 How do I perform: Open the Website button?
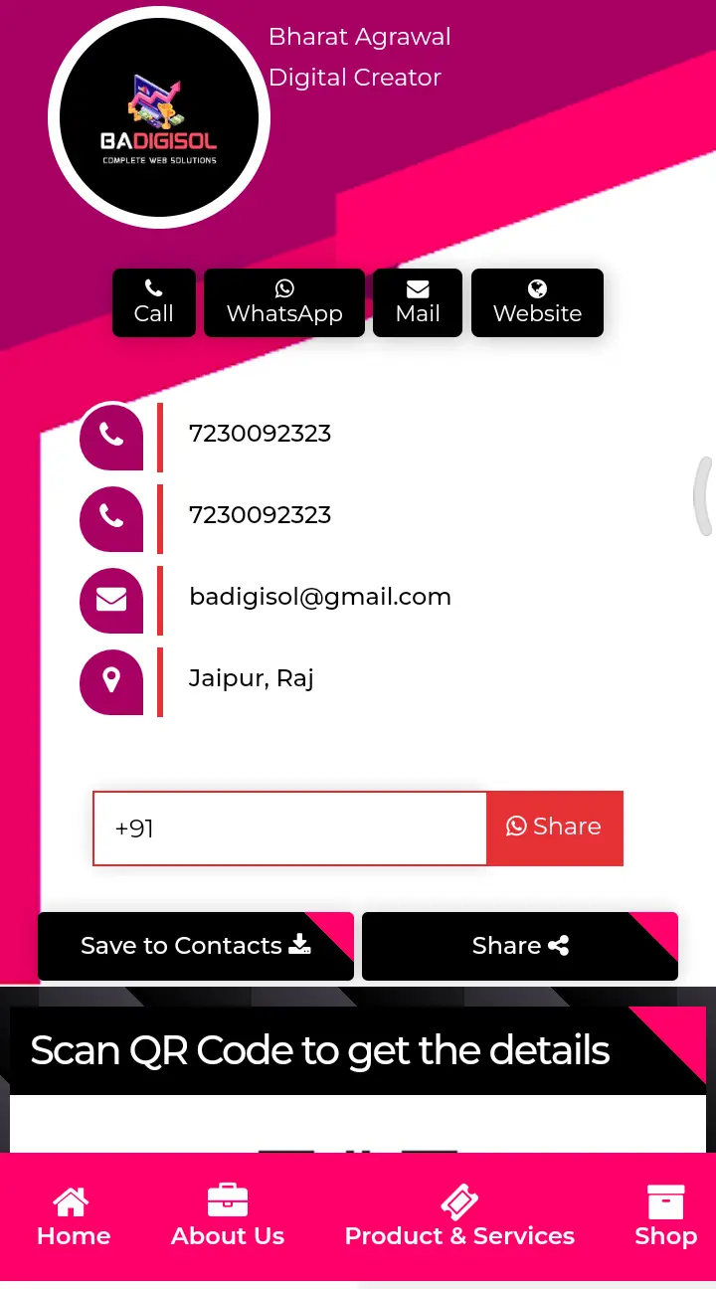537,302
